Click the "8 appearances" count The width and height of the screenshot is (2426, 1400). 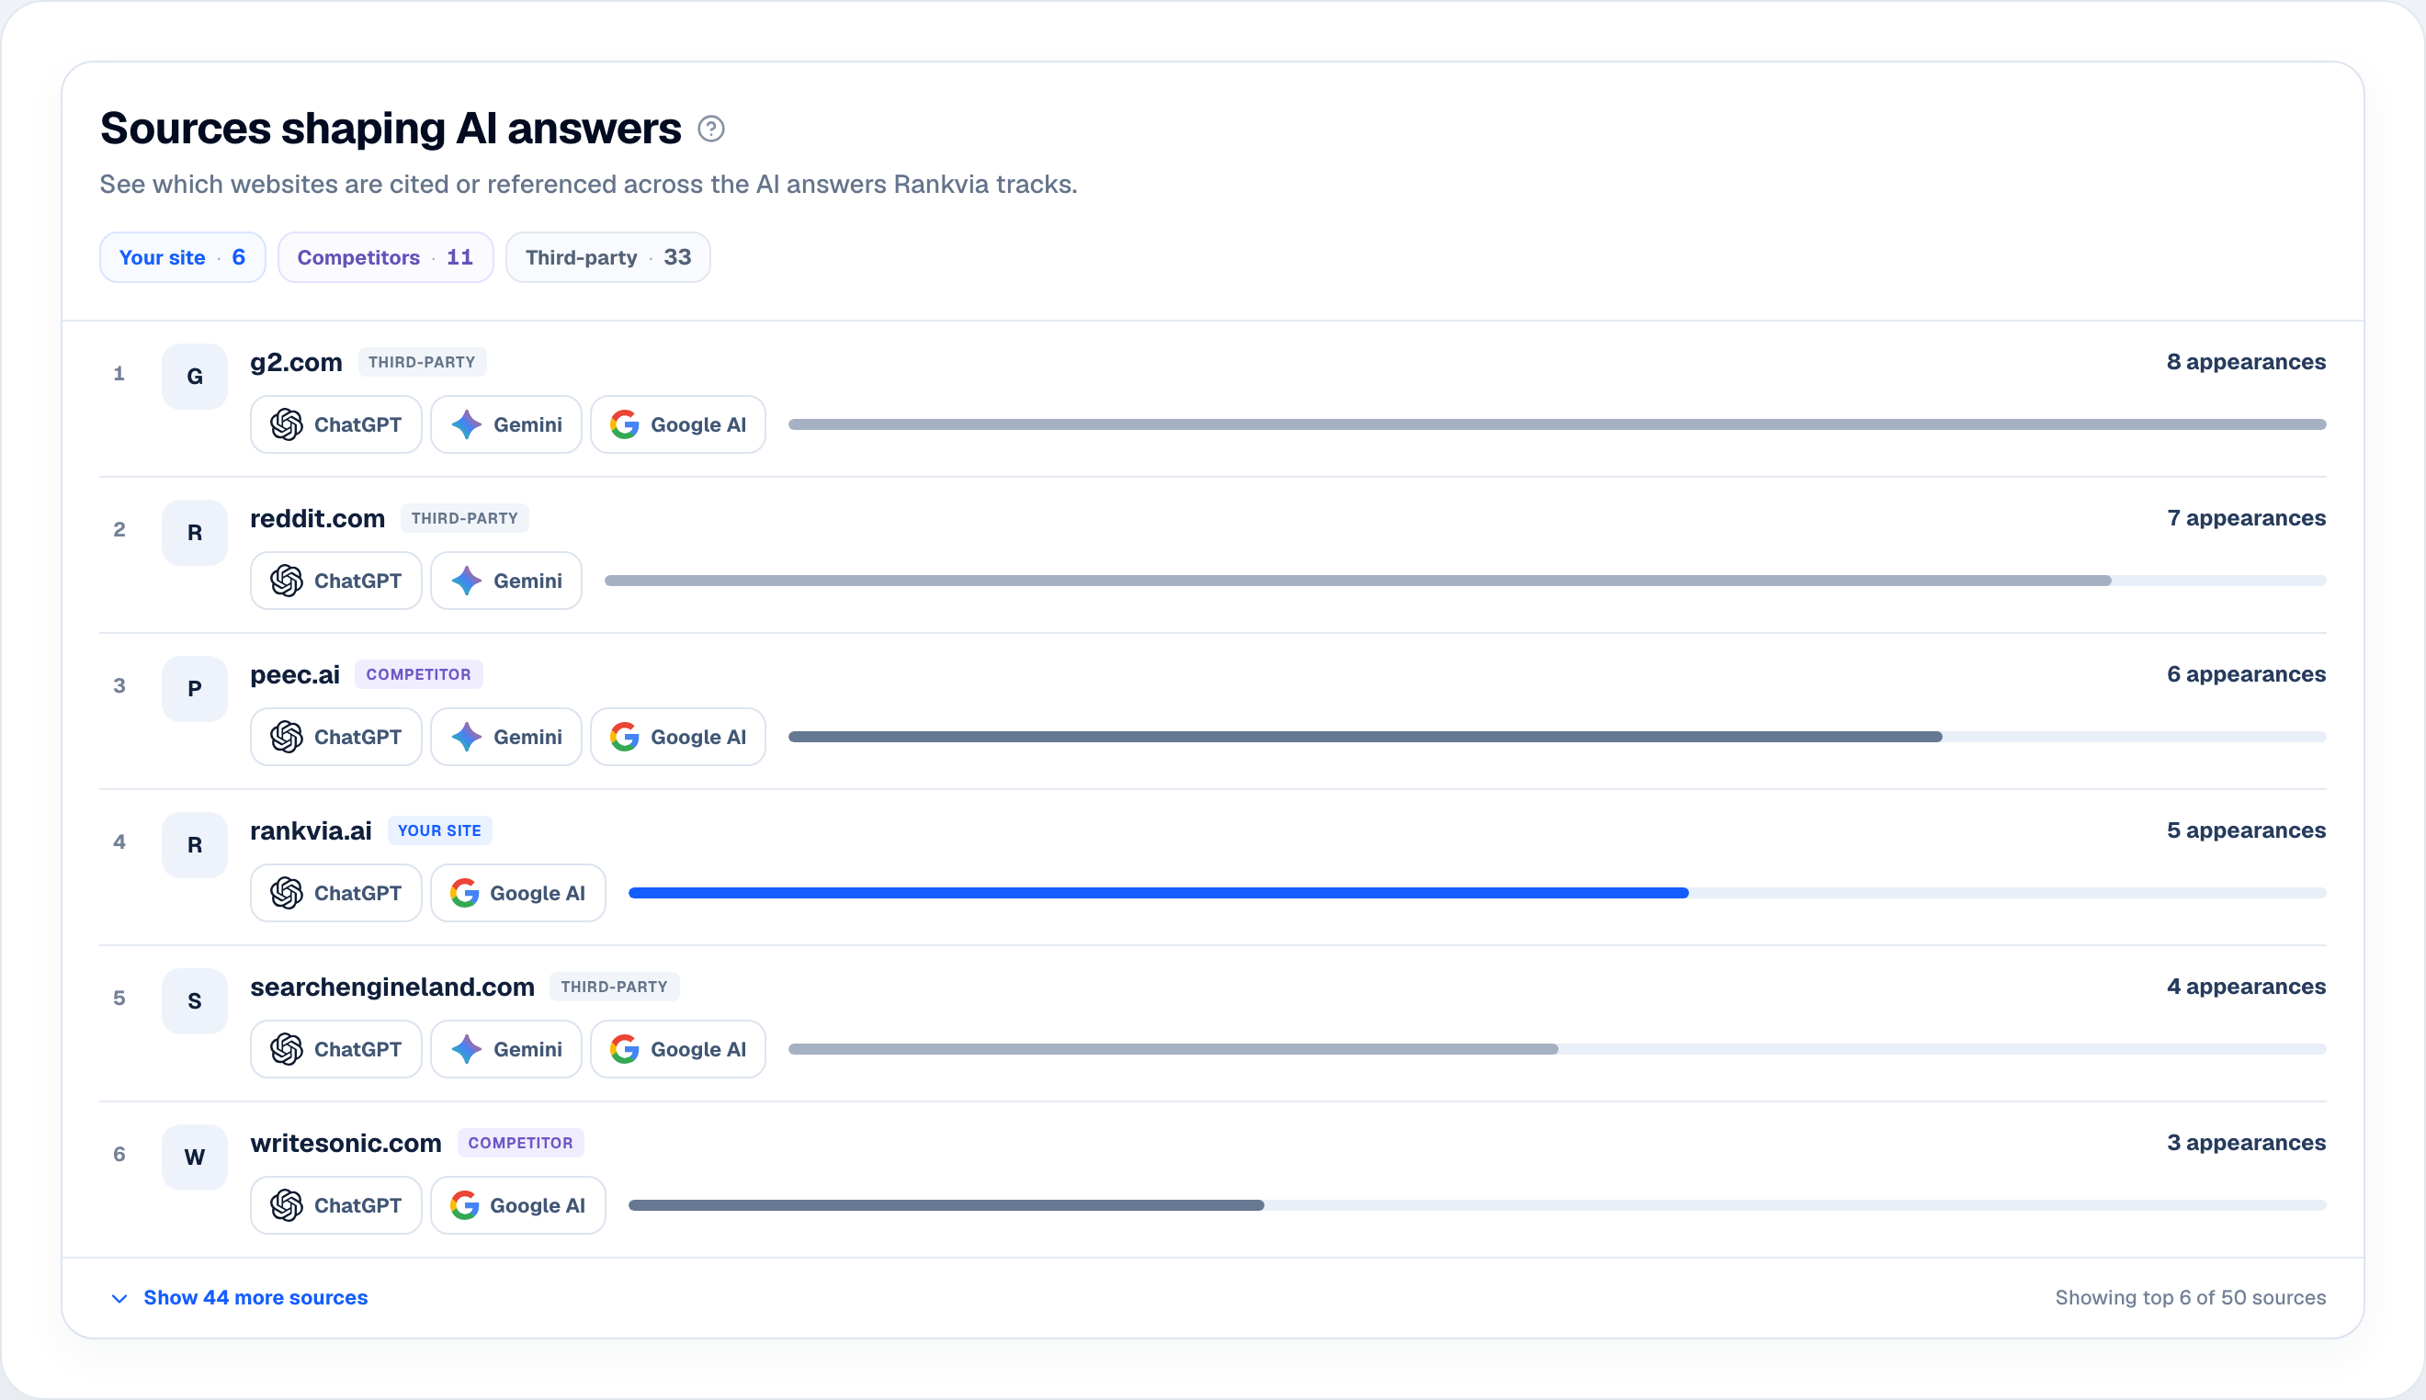point(2245,363)
